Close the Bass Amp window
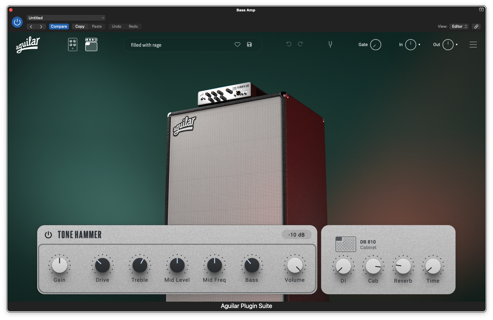The height and width of the screenshot is (320, 493). [x=11, y=10]
